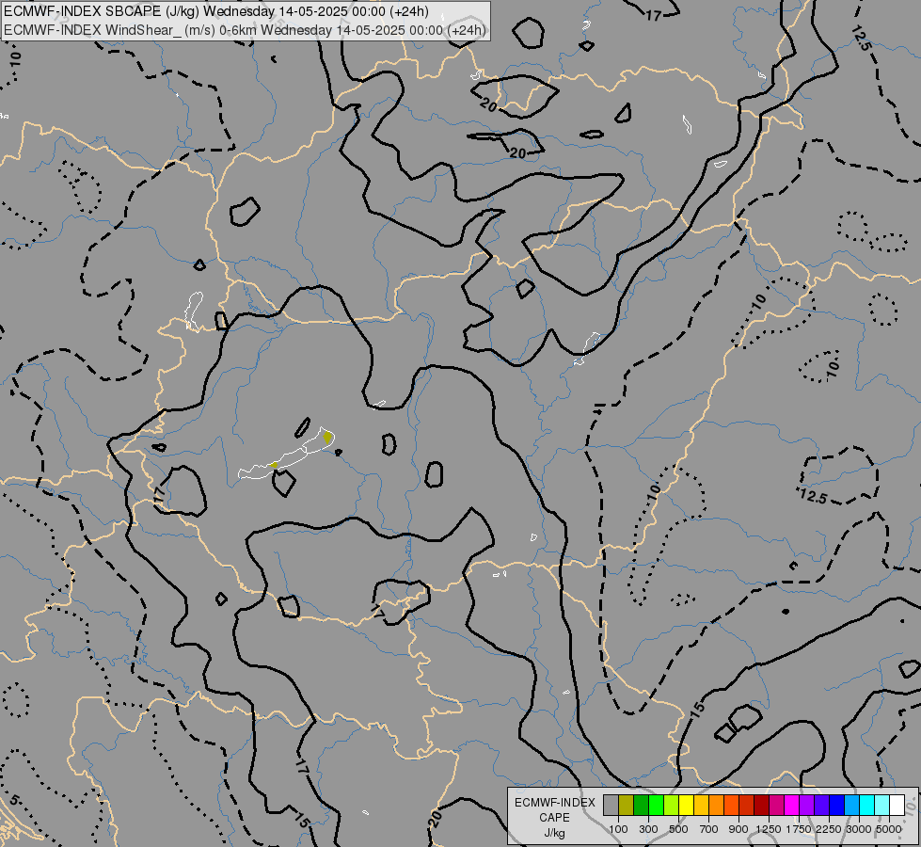
Task: Select the white legend swatch
Action: (x=897, y=806)
